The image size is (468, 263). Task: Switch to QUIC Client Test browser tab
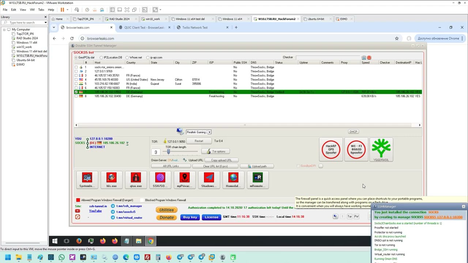[145, 27]
